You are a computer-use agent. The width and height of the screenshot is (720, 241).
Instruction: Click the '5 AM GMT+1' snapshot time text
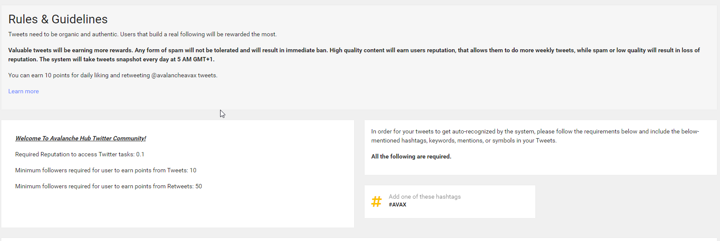point(195,59)
